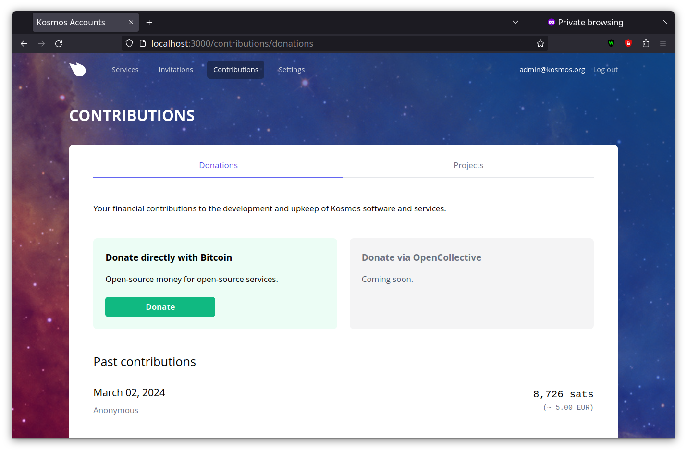Viewport: 687px width, 452px height.
Task: Close the Kosmos Accounts tab
Action: pyautogui.click(x=131, y=23)
